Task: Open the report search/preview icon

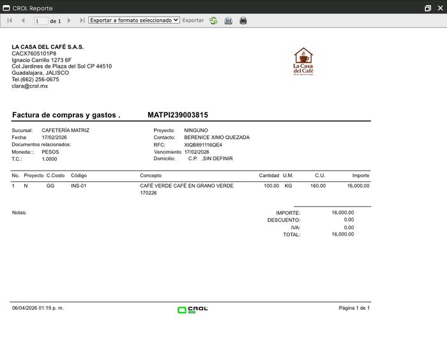Action: click(x=228, y=20)
